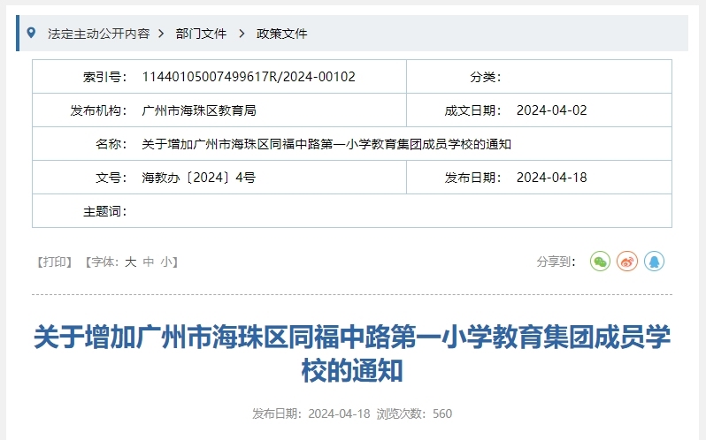The image size is (706, 440).
Task: Click the 名称 row document name text
Action: click(326, 144)
